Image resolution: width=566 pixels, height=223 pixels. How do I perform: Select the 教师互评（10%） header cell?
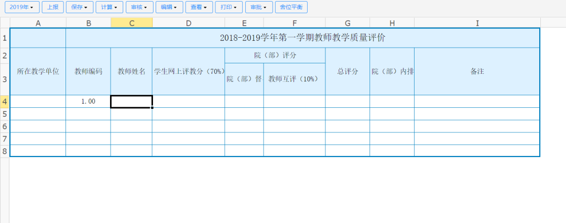(294, 79)
